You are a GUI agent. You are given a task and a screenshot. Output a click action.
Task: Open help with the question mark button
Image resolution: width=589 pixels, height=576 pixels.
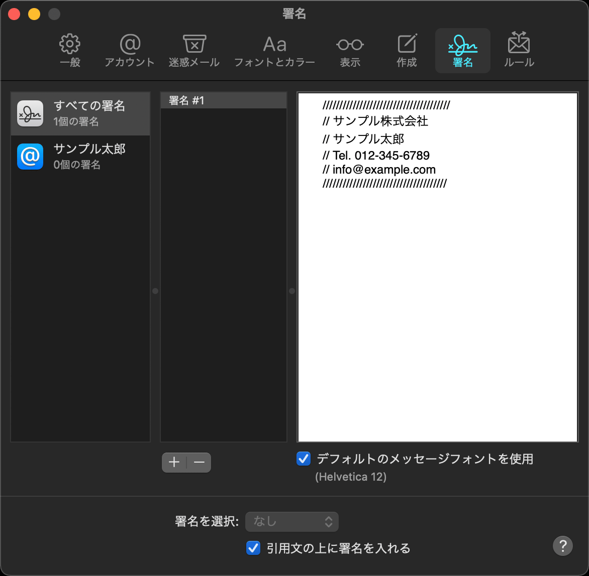tap(562, 546)
